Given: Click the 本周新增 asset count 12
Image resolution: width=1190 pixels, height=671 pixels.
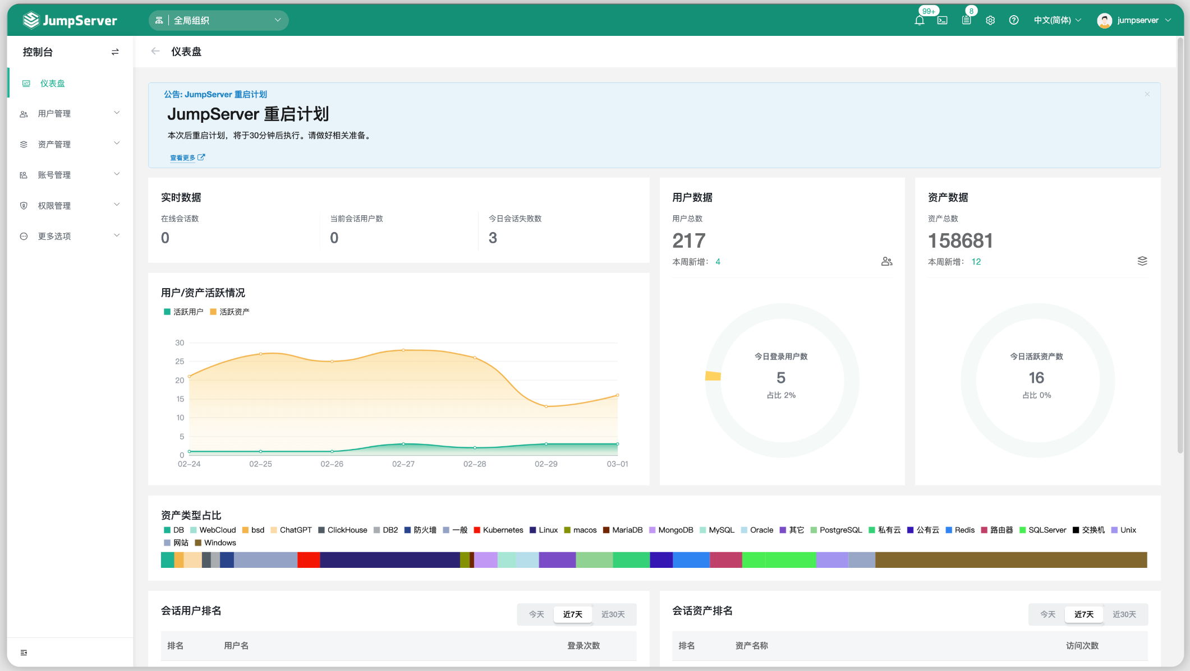Looking at the screenshot, I should (x=976, y=262).
